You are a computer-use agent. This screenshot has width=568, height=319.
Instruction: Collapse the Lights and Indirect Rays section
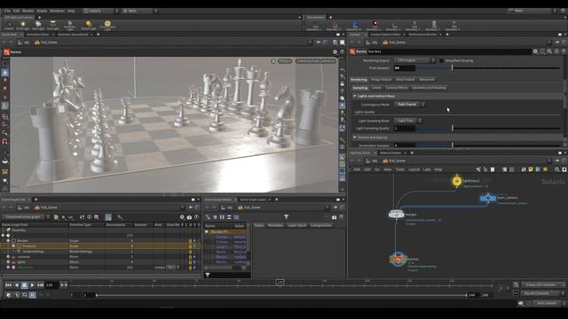click(x=355, y=97)
